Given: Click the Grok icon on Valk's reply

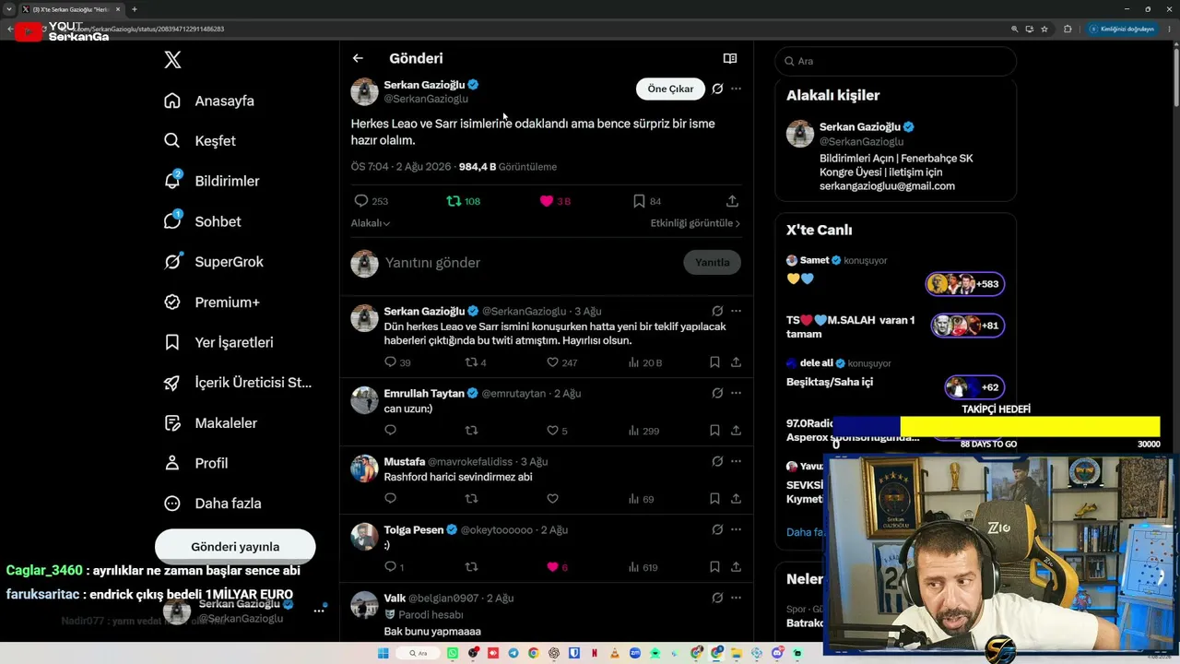Looking at the screenshot, I should tap(717, 598).
